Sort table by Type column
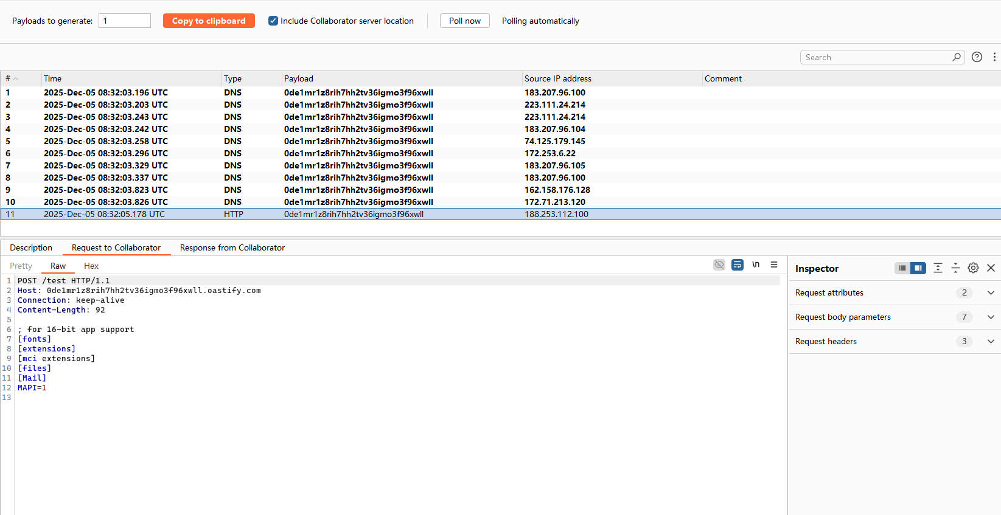 coord(251,78)
